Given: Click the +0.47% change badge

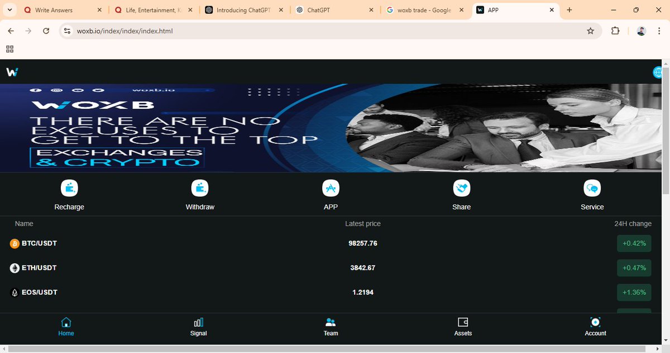Looking at the screenshot, I should coord(634,268).
